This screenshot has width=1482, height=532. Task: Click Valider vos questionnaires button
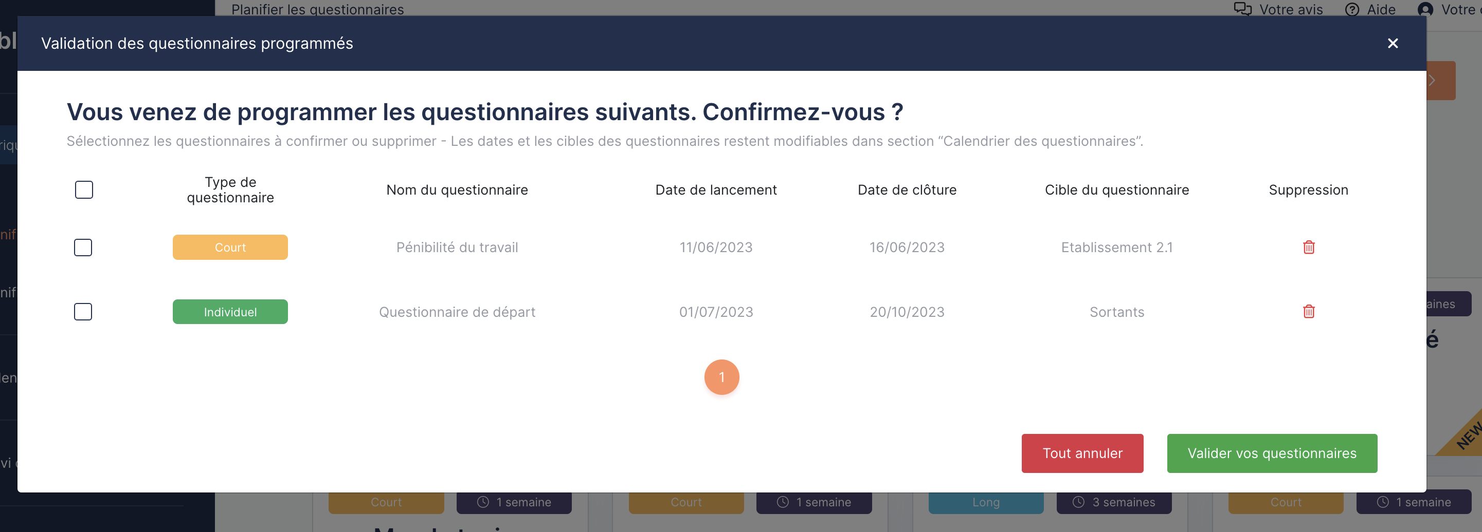coord(1272,453)
